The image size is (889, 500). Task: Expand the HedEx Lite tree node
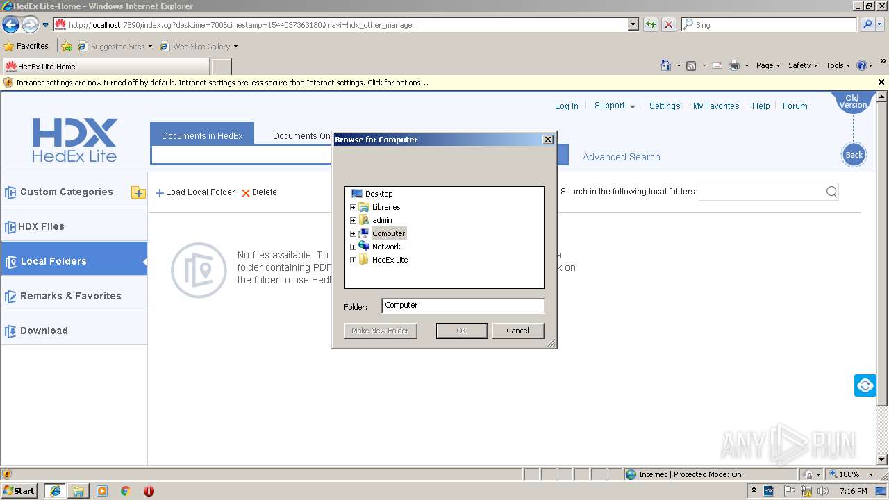coord(353,260)
